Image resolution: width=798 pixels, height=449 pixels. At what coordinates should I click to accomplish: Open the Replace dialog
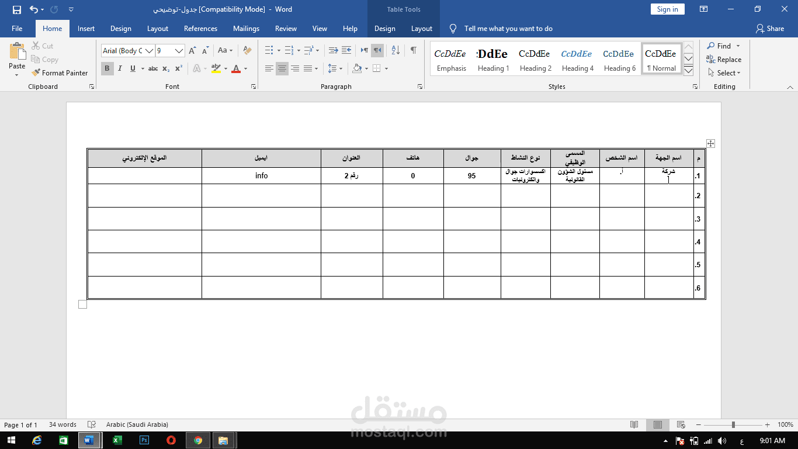click(x=724, y=60)
